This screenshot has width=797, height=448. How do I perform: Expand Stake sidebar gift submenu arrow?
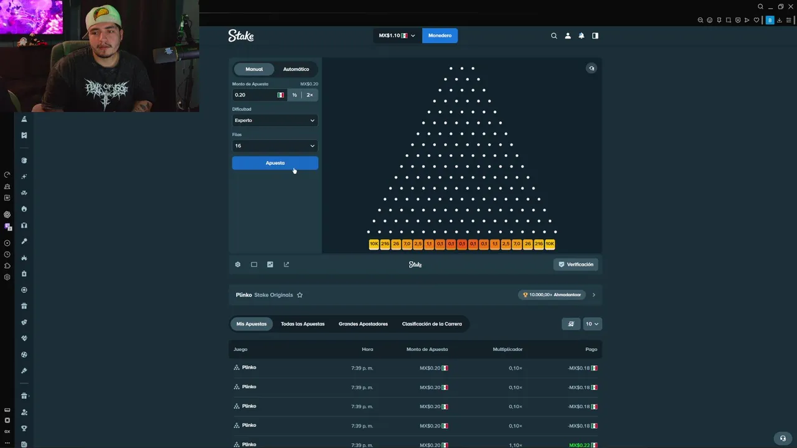point(29,396)
